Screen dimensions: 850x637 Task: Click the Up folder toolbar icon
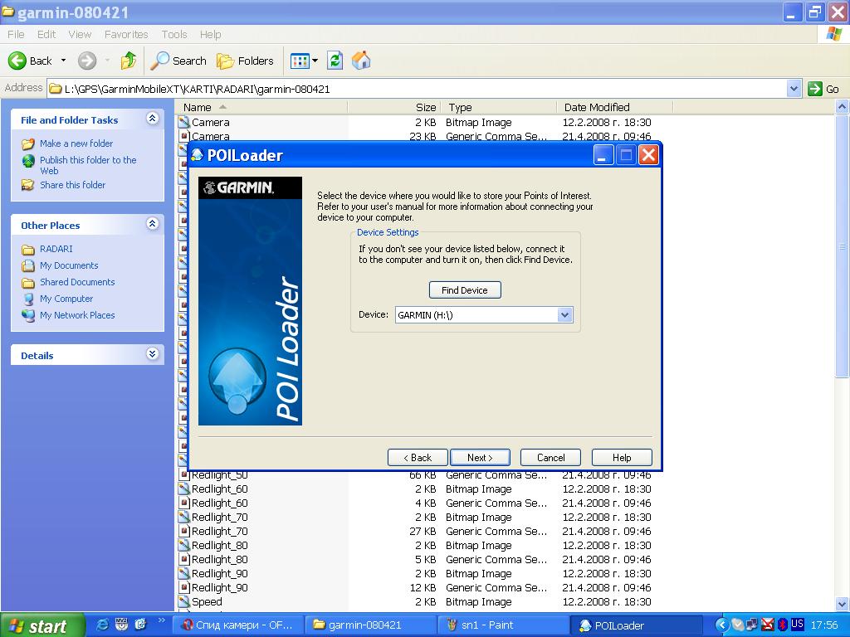(128, 61)
